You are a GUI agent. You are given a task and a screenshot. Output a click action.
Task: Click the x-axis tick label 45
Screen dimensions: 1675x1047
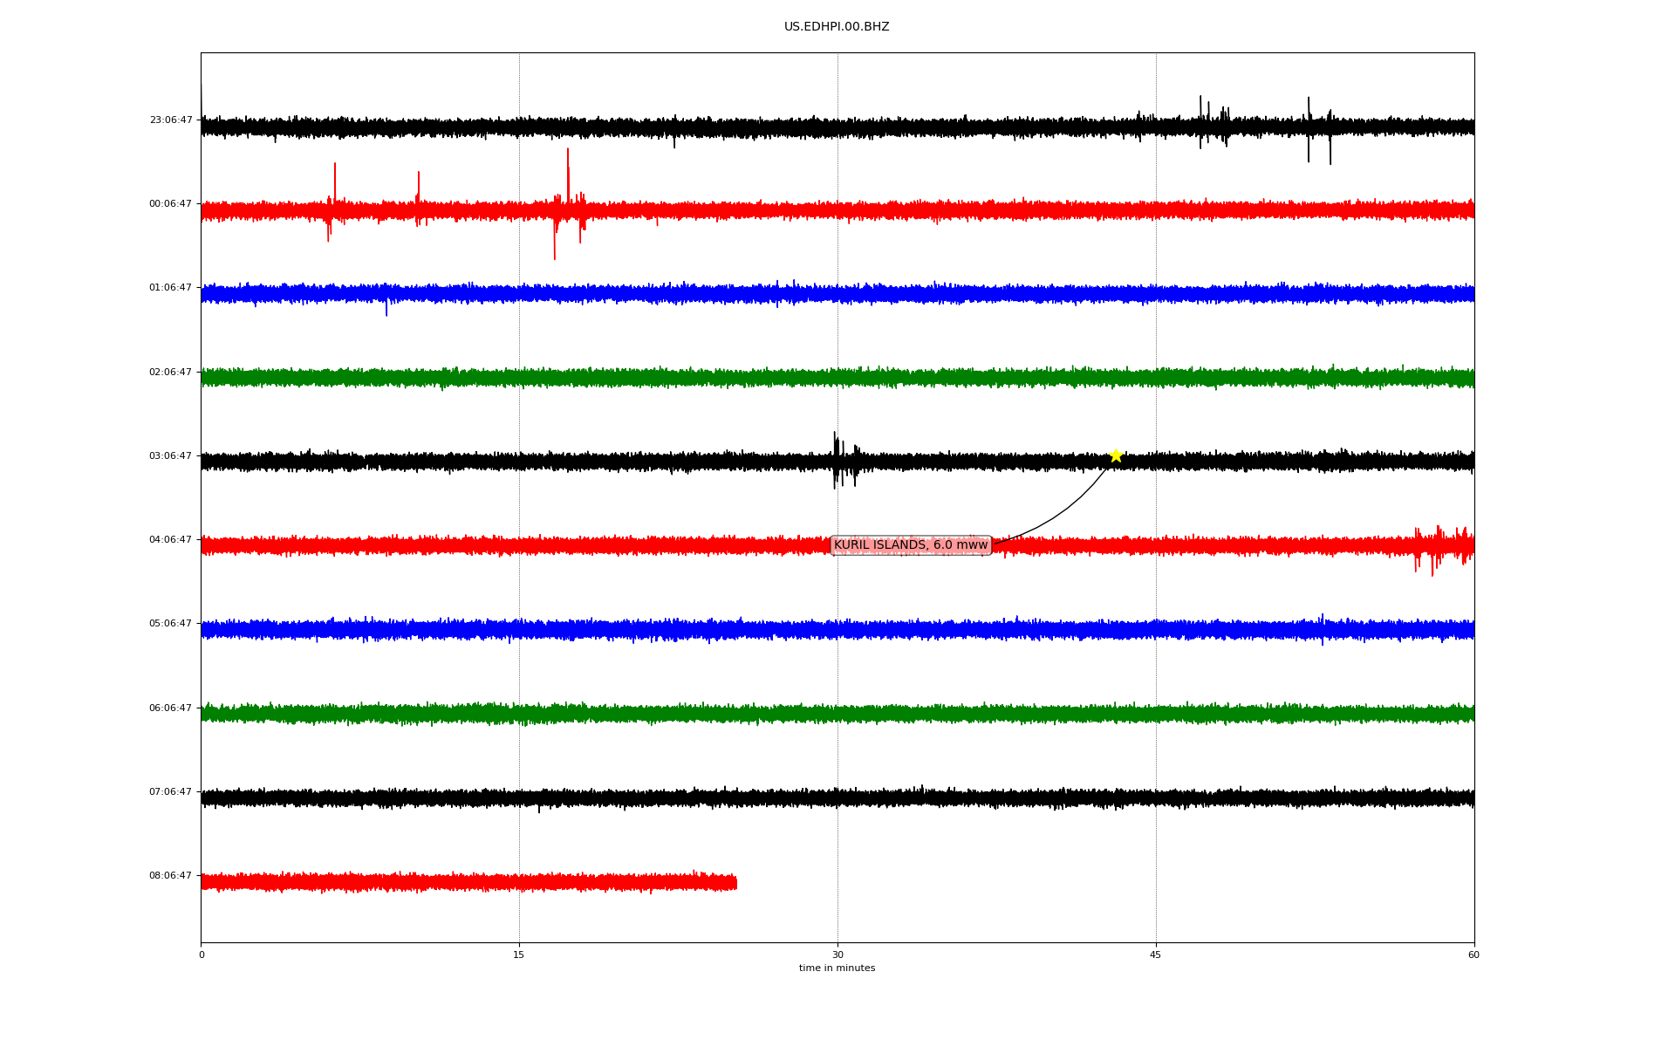tap(1156, 955)
